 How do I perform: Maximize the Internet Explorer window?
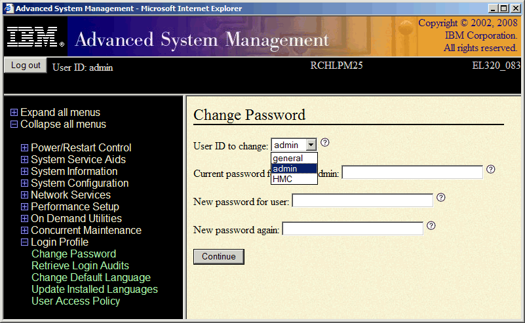pyautogui.click(x=504, y=9)
